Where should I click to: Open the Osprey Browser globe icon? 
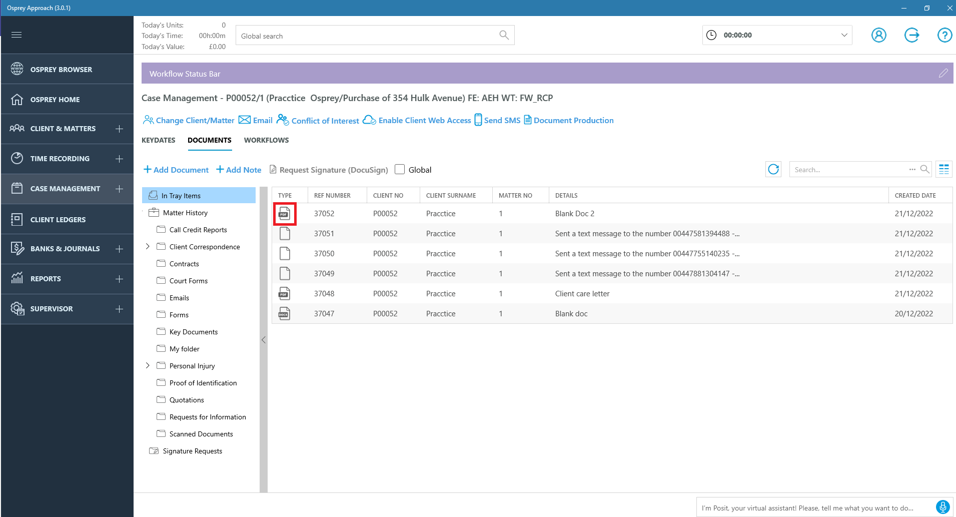coord(18,69)
